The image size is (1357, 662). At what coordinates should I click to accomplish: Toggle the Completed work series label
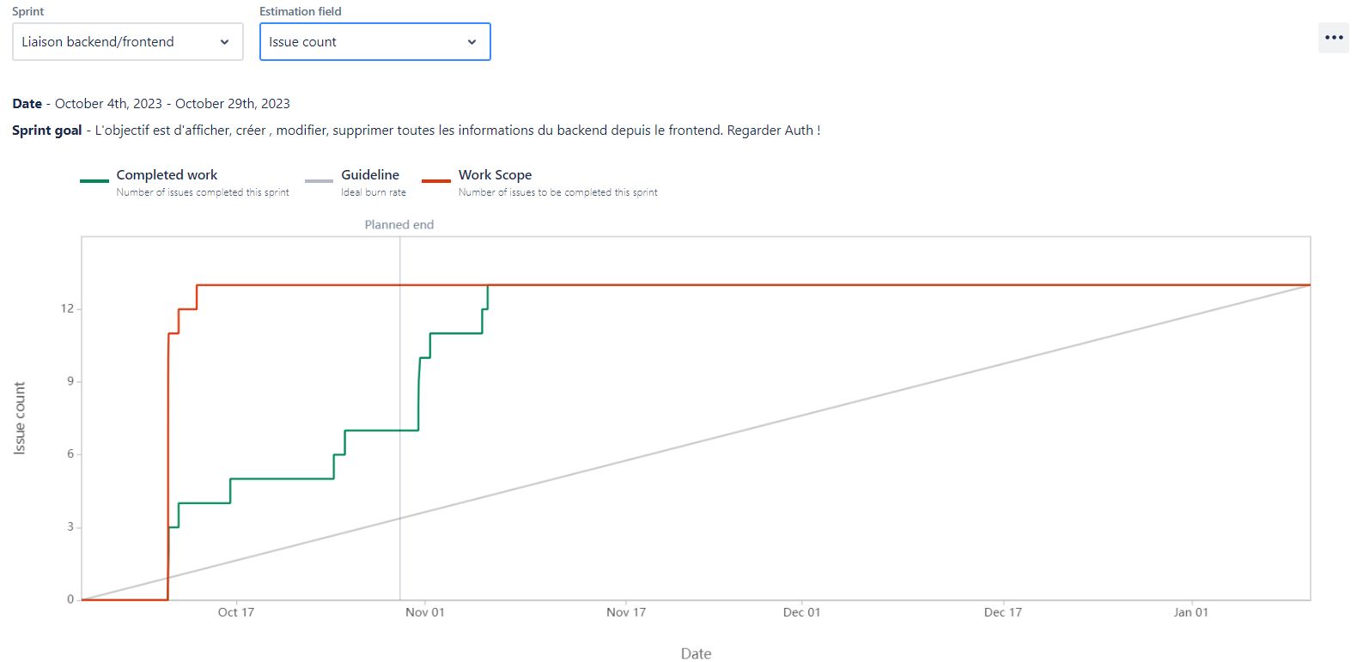[167, 175]
